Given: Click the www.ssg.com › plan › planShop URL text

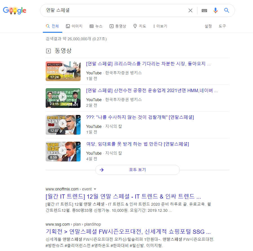Looking at the screenshot, I should 73,225.
